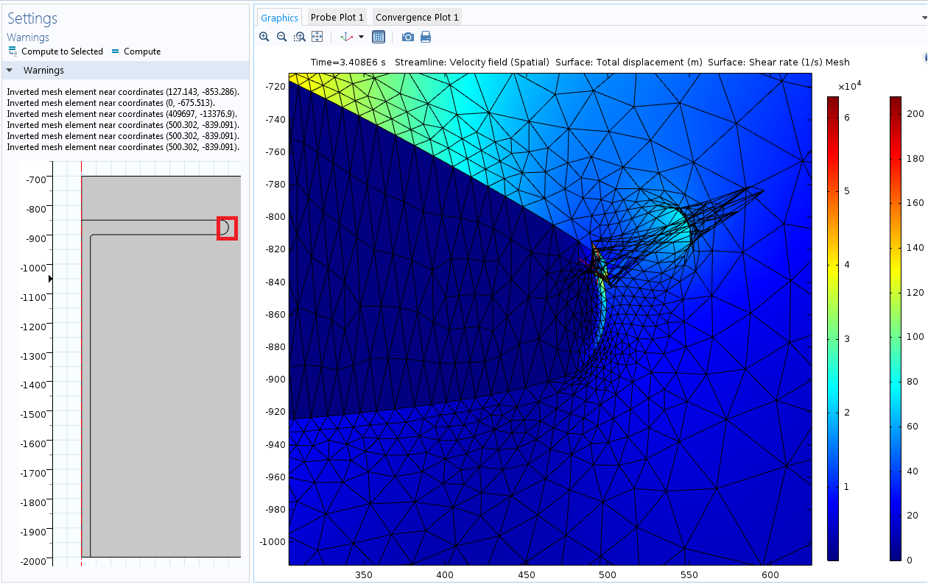Click the Zoom Out magnifier icon
928x584 pixels.
click(x=281, y=37)
